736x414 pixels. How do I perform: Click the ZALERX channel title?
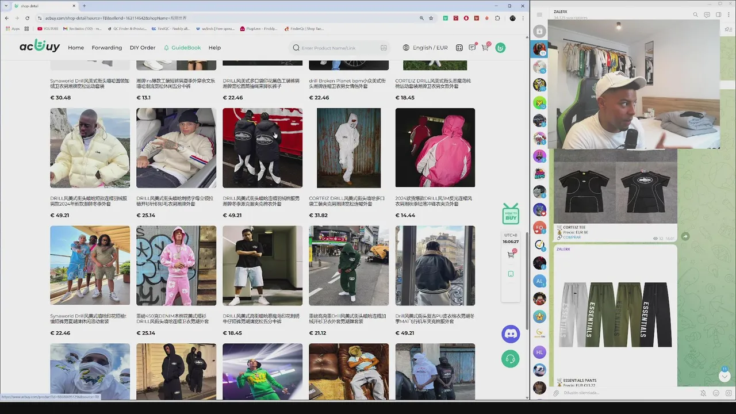pyautogui.click(x=561, y=11)
